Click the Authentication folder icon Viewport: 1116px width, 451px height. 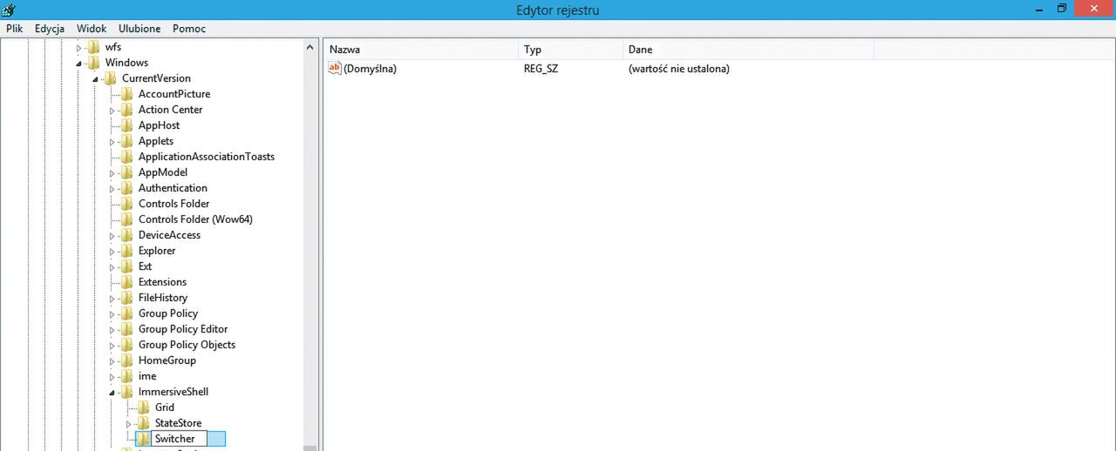126,188
